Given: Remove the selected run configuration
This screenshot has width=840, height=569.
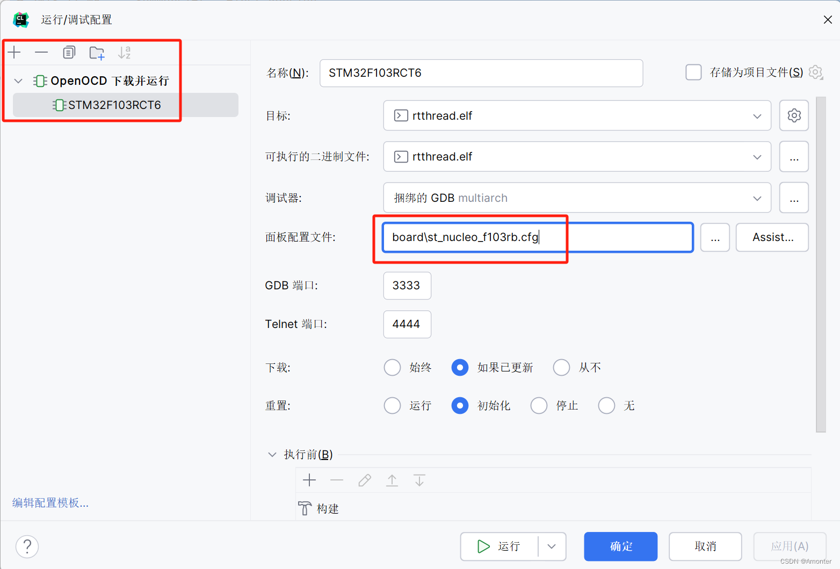Looking at the screenshot, I should [x=41, y=52].
